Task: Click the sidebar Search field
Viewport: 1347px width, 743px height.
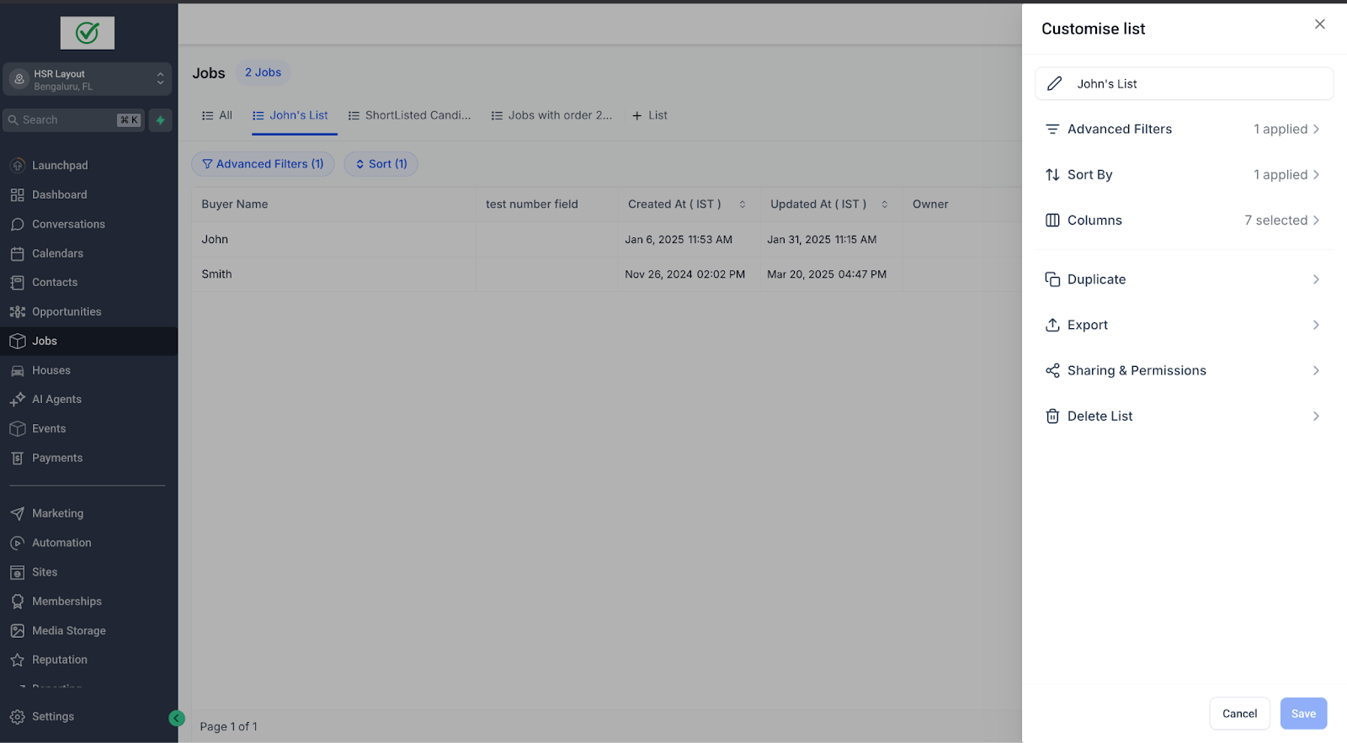Action: [74, 120]
